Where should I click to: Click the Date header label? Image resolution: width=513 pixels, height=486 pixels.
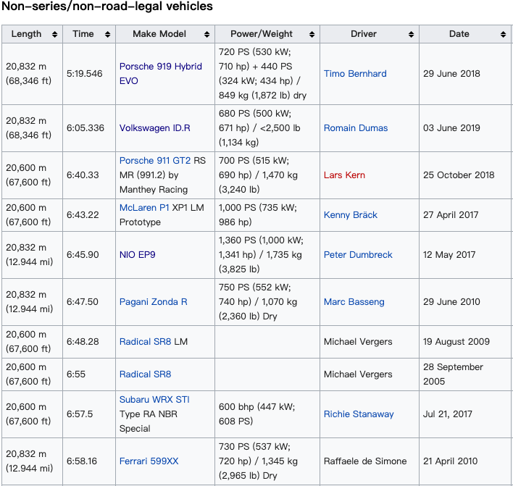[x=459, y=34]
